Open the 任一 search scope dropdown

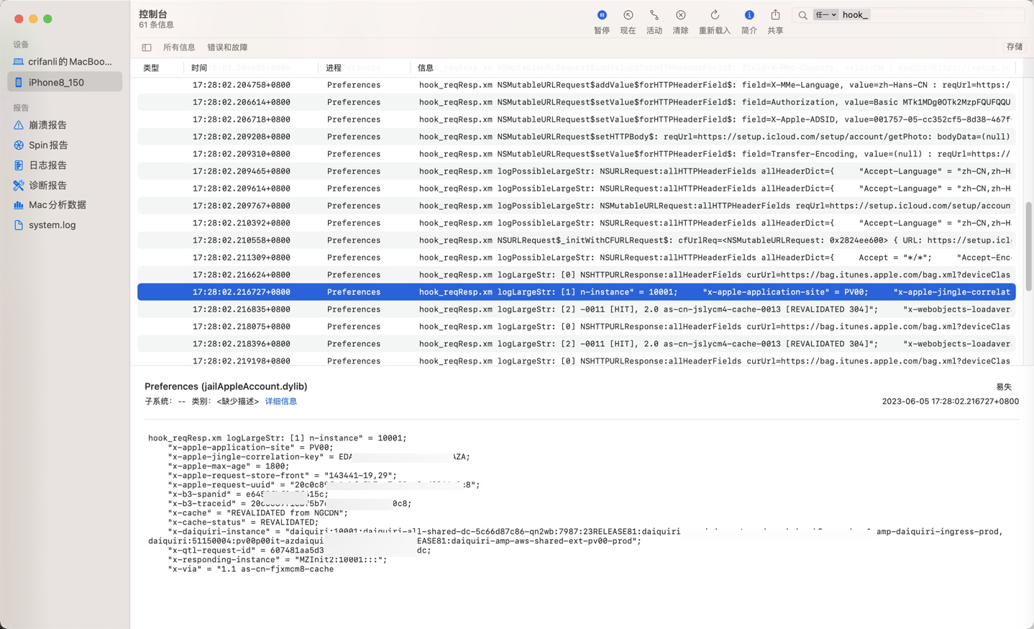[x=825, y=15]
